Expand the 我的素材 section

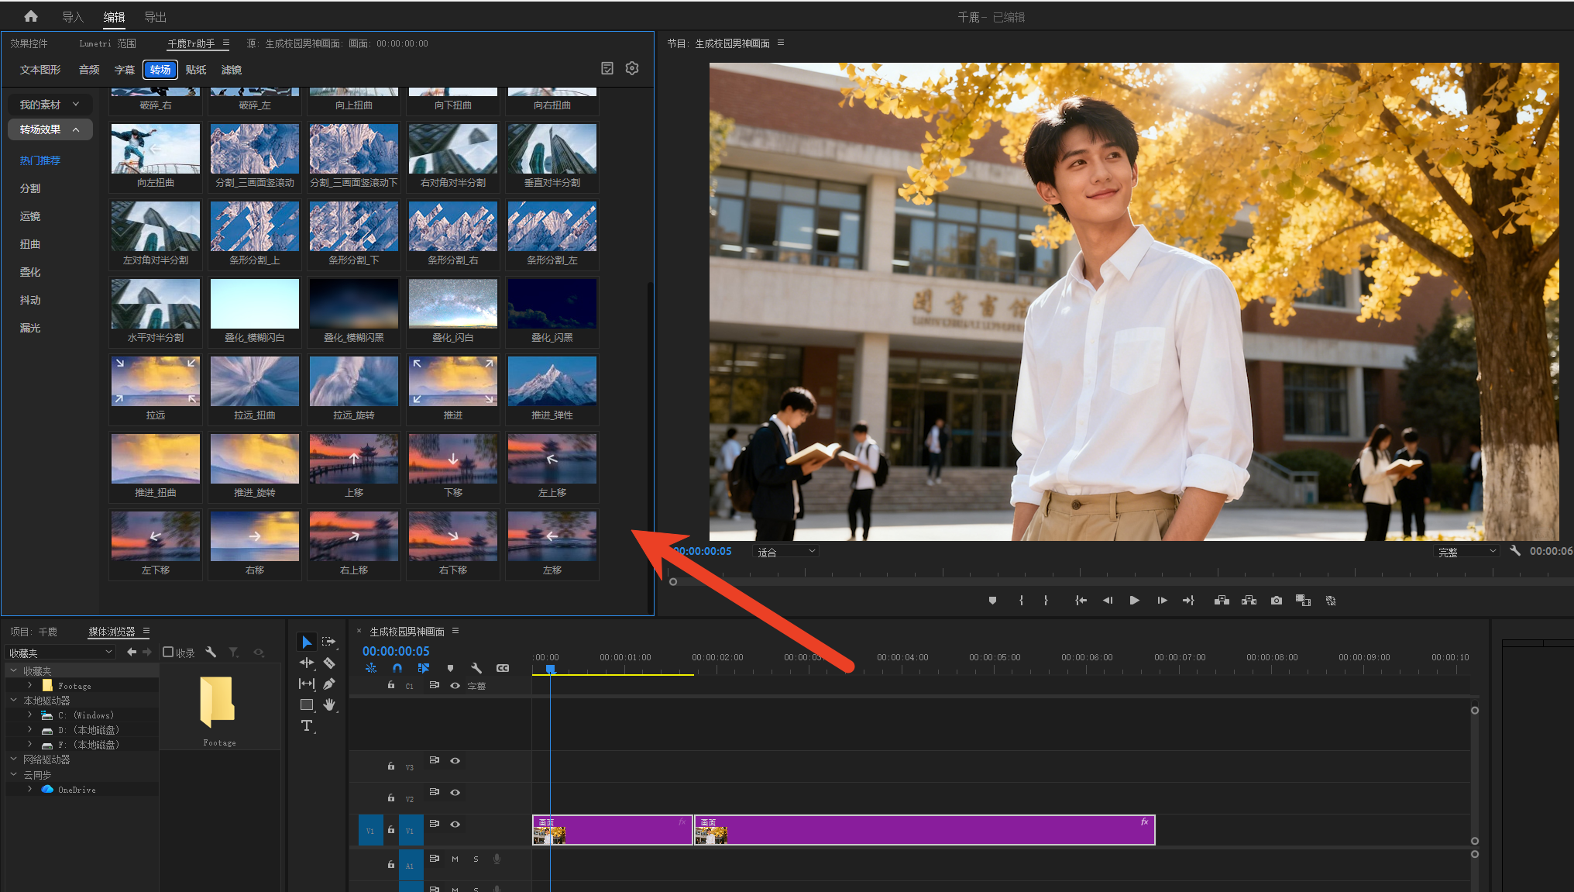pos(50,105)
